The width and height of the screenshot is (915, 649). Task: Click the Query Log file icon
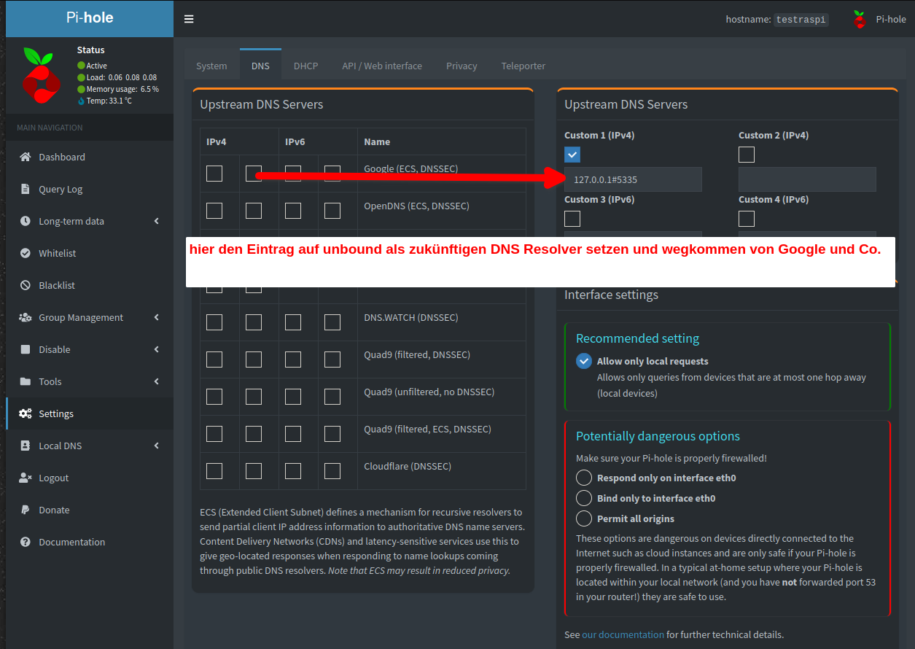[26, 189]
